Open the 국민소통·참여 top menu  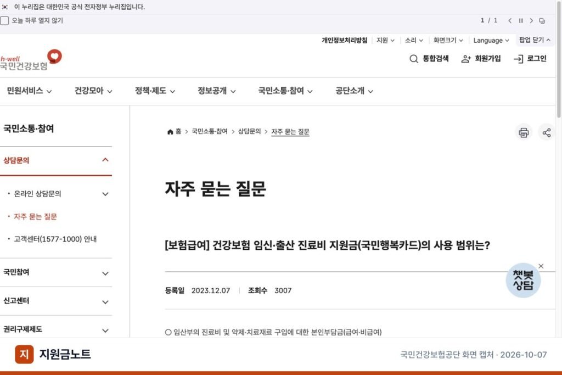(x=285, y=91)
